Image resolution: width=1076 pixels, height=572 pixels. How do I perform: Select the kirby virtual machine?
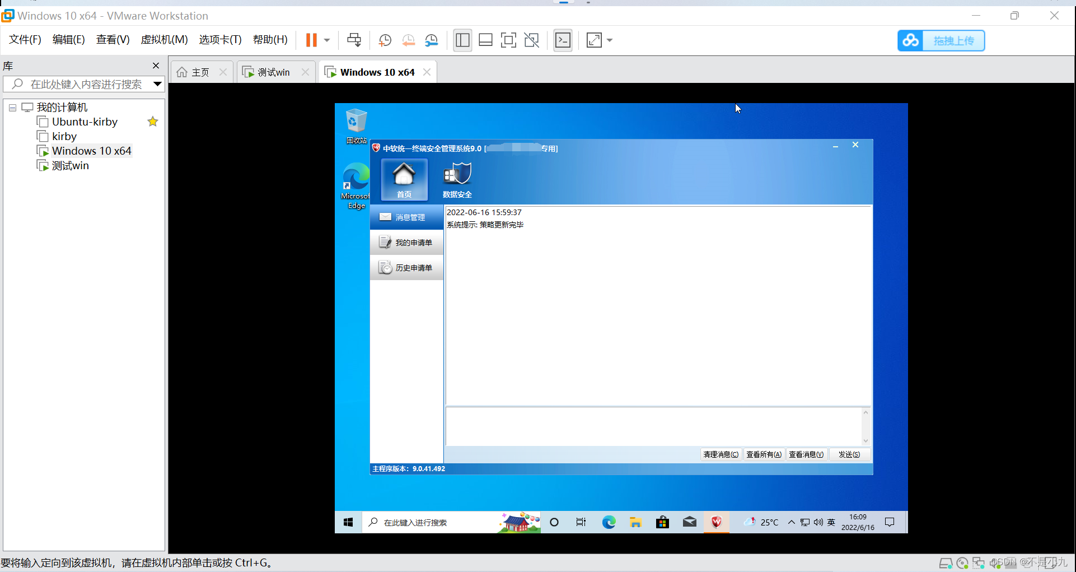(x=64, y=136)
